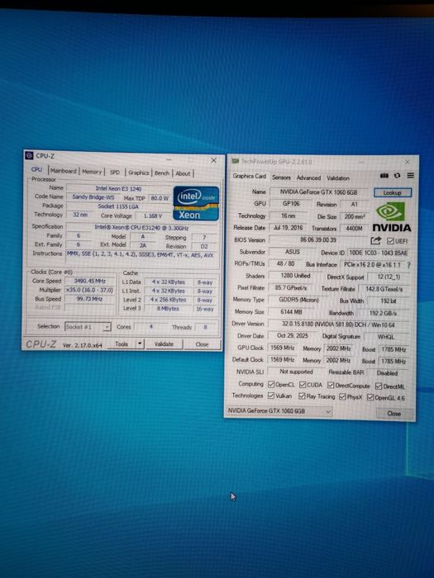Click the Memory Type value GDDR5 (Micron)
Viewport: 434px width, 578px height.
(299, 300)
